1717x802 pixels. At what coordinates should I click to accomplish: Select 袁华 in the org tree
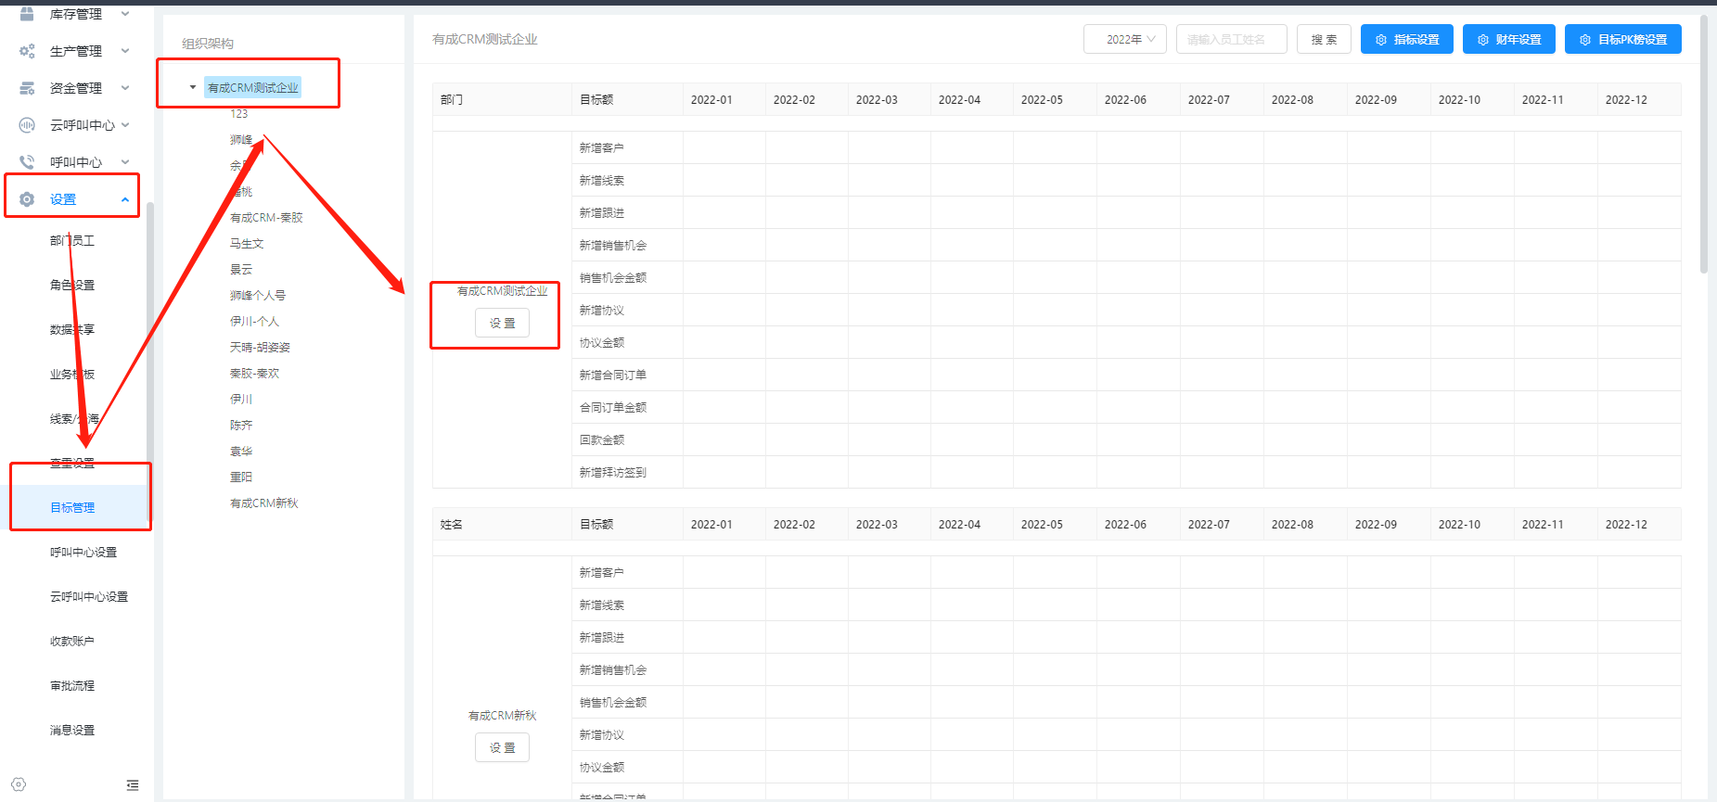(241, 452)
